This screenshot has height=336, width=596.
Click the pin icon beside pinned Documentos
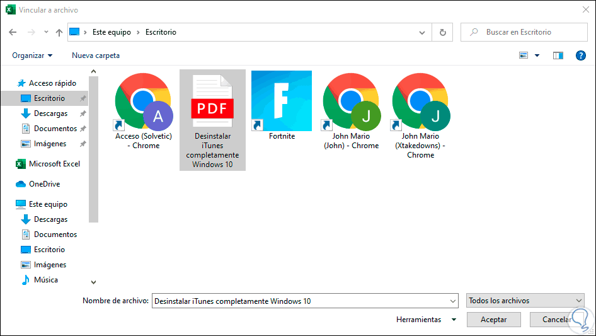click(83, 129)
